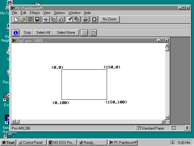Click the No Zoom button
The width and height of the screenshot is (194, 146).
click(x=109, y=19)
